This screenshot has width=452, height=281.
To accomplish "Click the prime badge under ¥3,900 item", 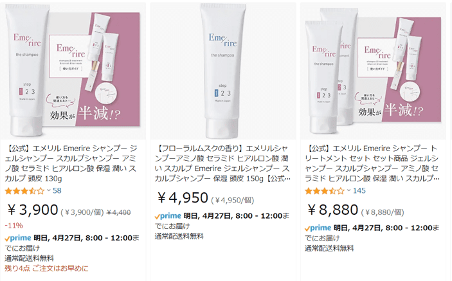I will 18,238.
